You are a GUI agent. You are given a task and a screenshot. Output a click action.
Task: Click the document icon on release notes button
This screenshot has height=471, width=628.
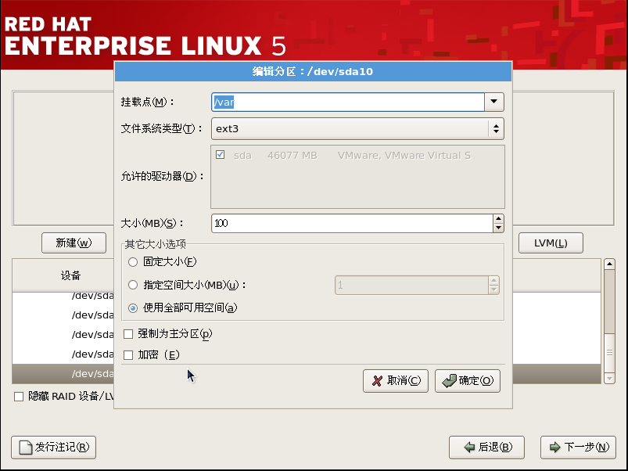[x=26, y=447]
